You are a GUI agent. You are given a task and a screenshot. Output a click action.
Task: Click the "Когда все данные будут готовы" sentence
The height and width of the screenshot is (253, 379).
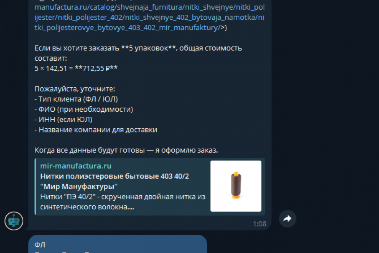pos(126,150)
